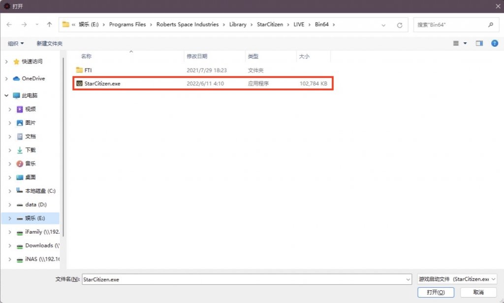Click the Up directory arrow icon
Image resolution: width=504 pixels, height=303 pixels.
coord(49,25)
